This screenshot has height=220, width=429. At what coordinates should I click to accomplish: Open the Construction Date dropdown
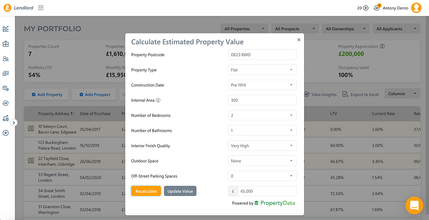point(262,85)
